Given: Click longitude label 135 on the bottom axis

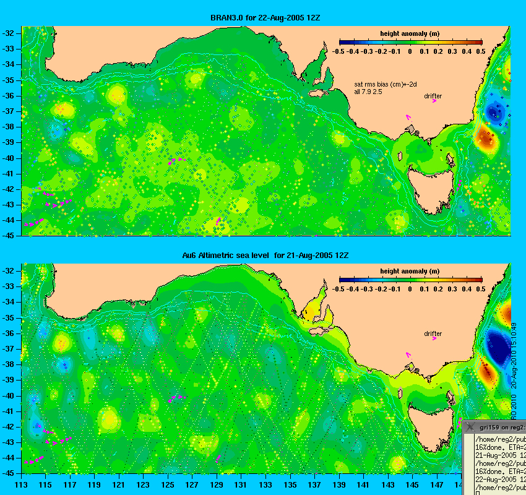Looking at the screenshot, I should 290,484.
